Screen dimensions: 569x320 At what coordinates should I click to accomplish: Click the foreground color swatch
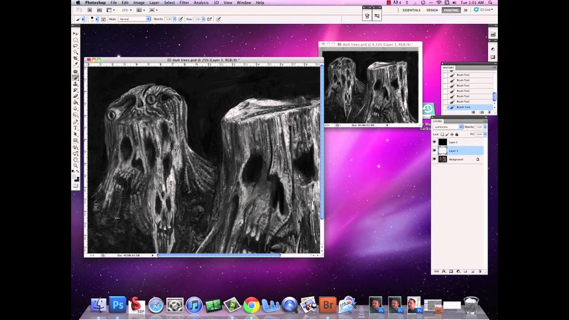pyautogui.click(x=75, y=176)
